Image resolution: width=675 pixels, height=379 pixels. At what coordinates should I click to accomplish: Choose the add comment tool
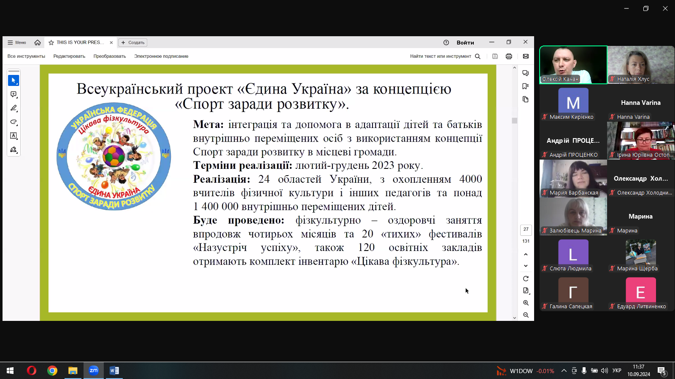pyautogui.click(x=13, y=94)
